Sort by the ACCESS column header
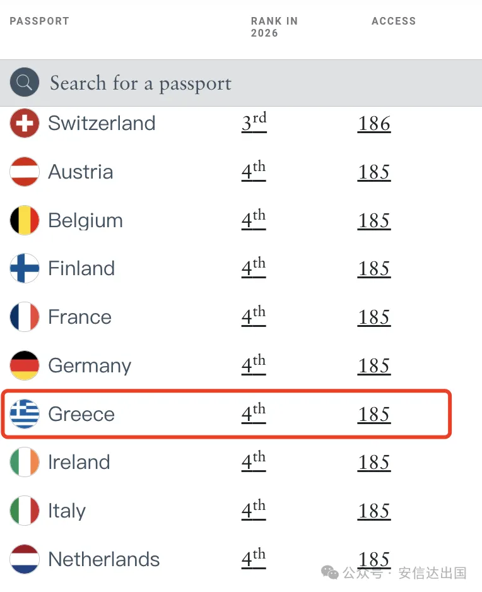Viewport: 482px width, 592px height. click(394, 21)
